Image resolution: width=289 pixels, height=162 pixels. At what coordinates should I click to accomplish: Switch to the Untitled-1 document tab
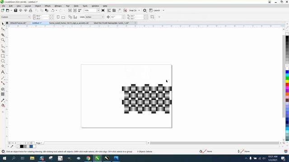click(37, 23)
